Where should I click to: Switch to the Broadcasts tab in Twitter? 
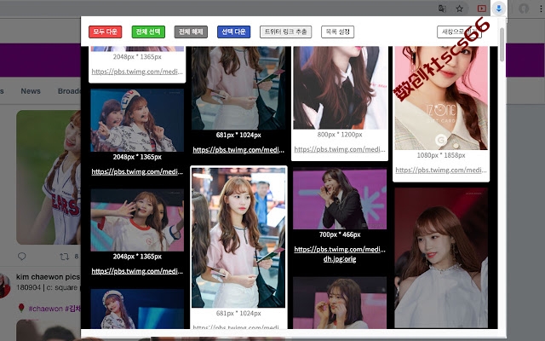(69, 91)
